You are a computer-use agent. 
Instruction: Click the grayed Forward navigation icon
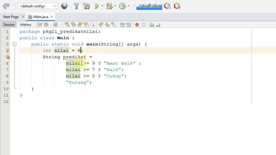56,25
